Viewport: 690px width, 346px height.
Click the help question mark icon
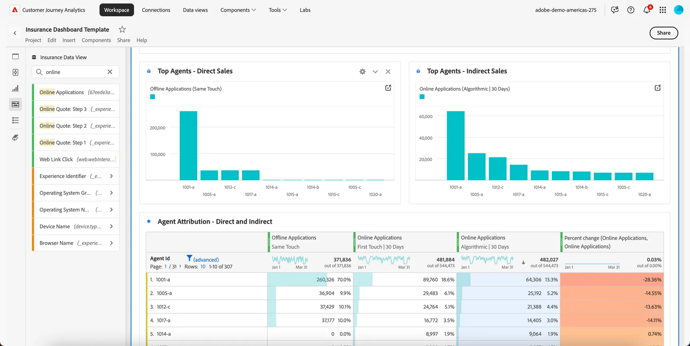(631, 10)
